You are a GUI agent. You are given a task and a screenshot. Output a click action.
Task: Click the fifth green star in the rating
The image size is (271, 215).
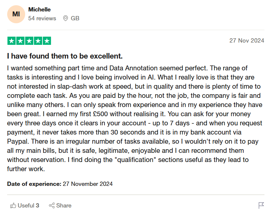pos(46,41)
